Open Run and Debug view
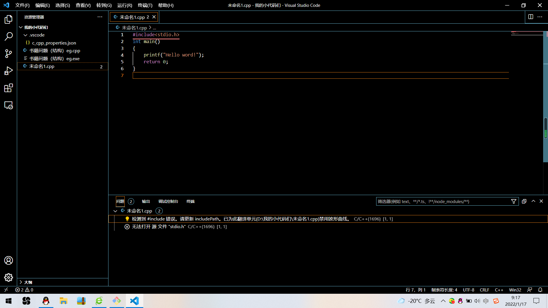The image size is (548, 308). coord(9,71)
